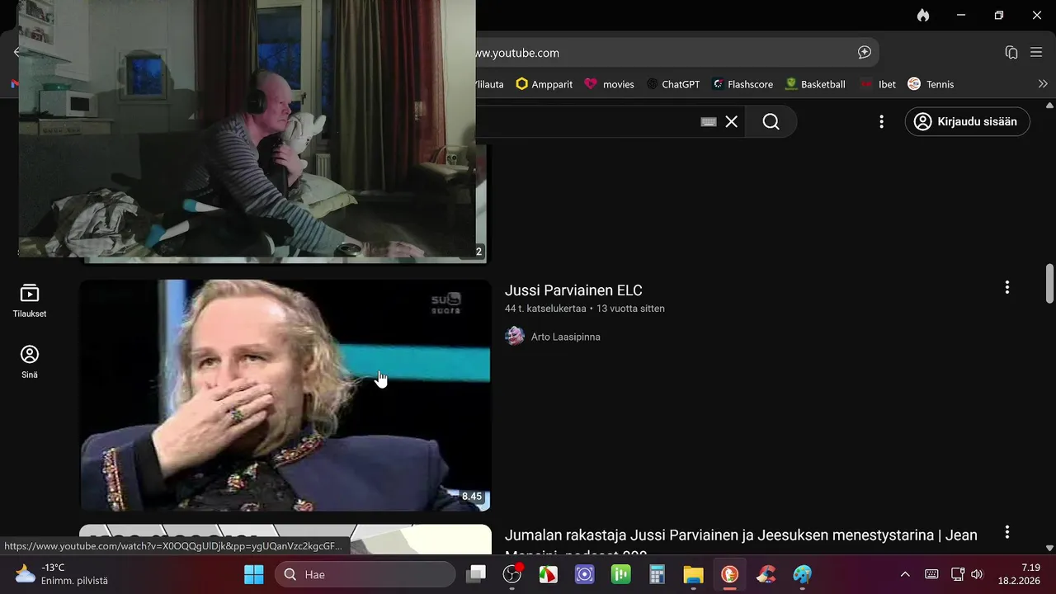Open the on-screen keyboard icon in YouTube search
Viewport: 1056px width, 594px height.
tap(708, 121)
